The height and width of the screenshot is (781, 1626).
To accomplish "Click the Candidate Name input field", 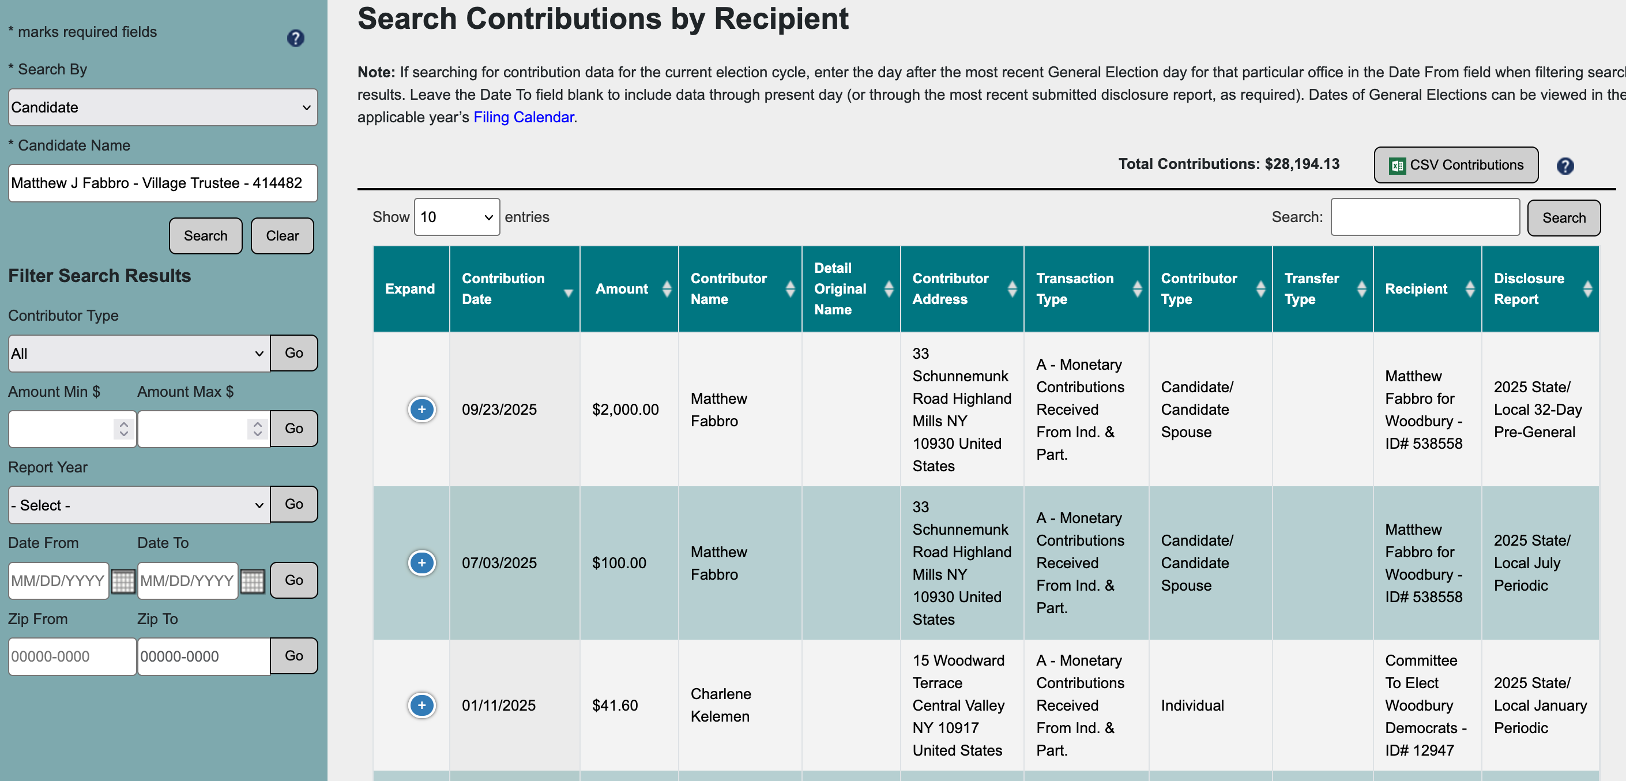I will coord(163,183).
